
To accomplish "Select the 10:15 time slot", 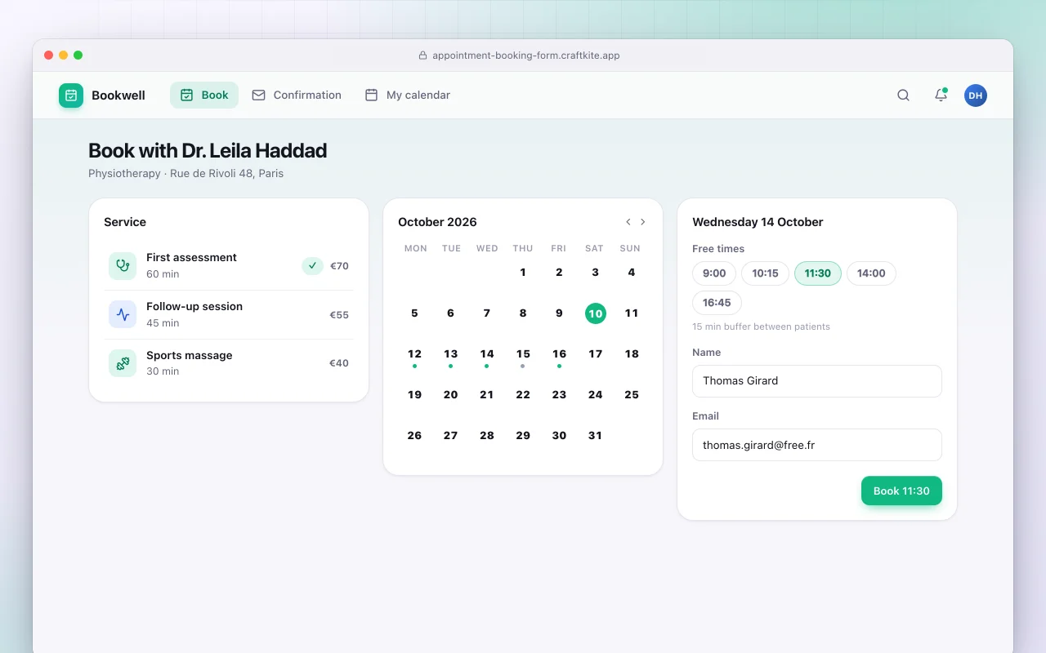I will pos(766,273).
